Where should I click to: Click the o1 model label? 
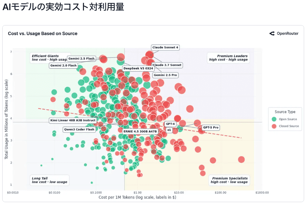[169, 130]
